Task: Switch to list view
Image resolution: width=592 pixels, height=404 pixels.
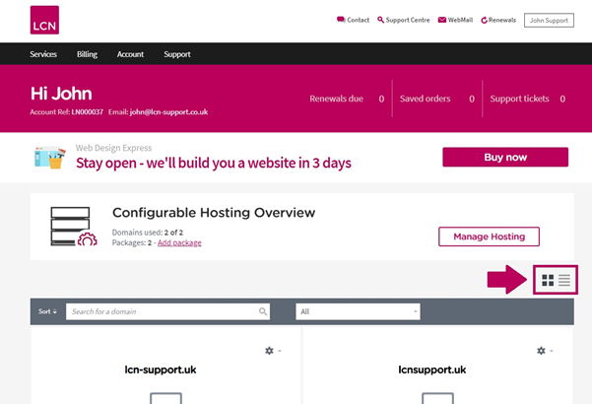Action: click(x=564, y=280)
